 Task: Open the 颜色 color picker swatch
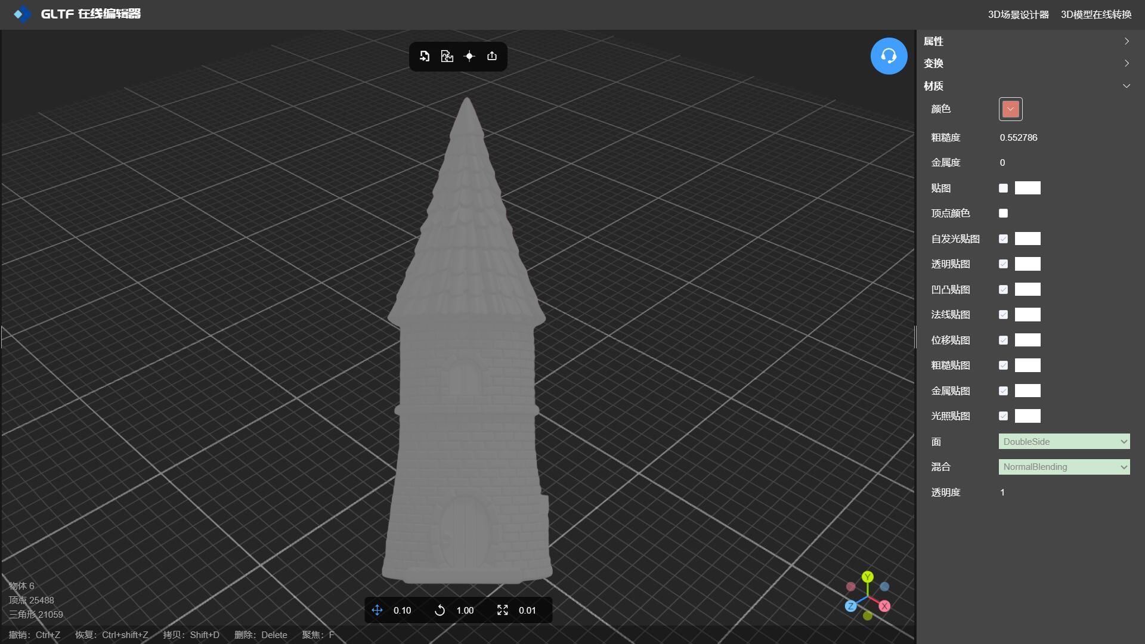point(1010,109)
